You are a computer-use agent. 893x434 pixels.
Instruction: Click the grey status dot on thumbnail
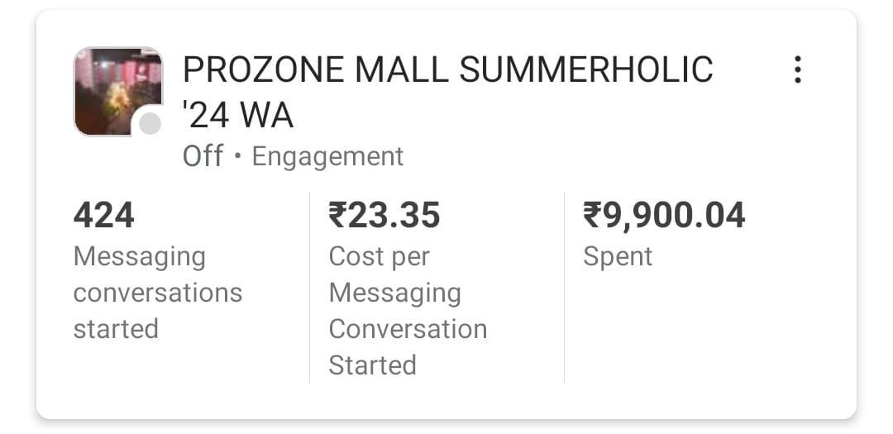tap(150, 124)
